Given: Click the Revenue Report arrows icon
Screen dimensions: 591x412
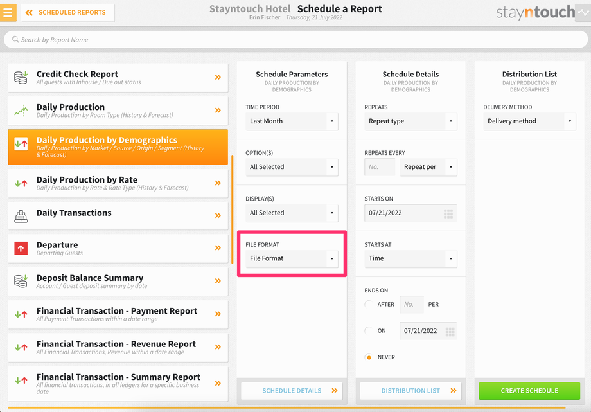Looking at the screenshot, I should pos(21,347).
